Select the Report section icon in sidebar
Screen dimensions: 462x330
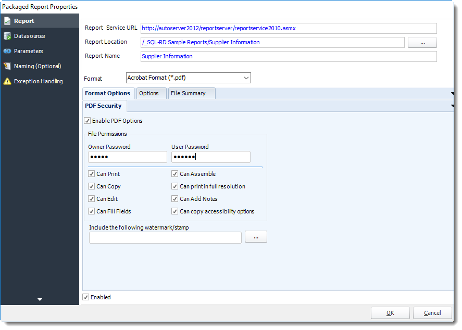pos(7,21)
